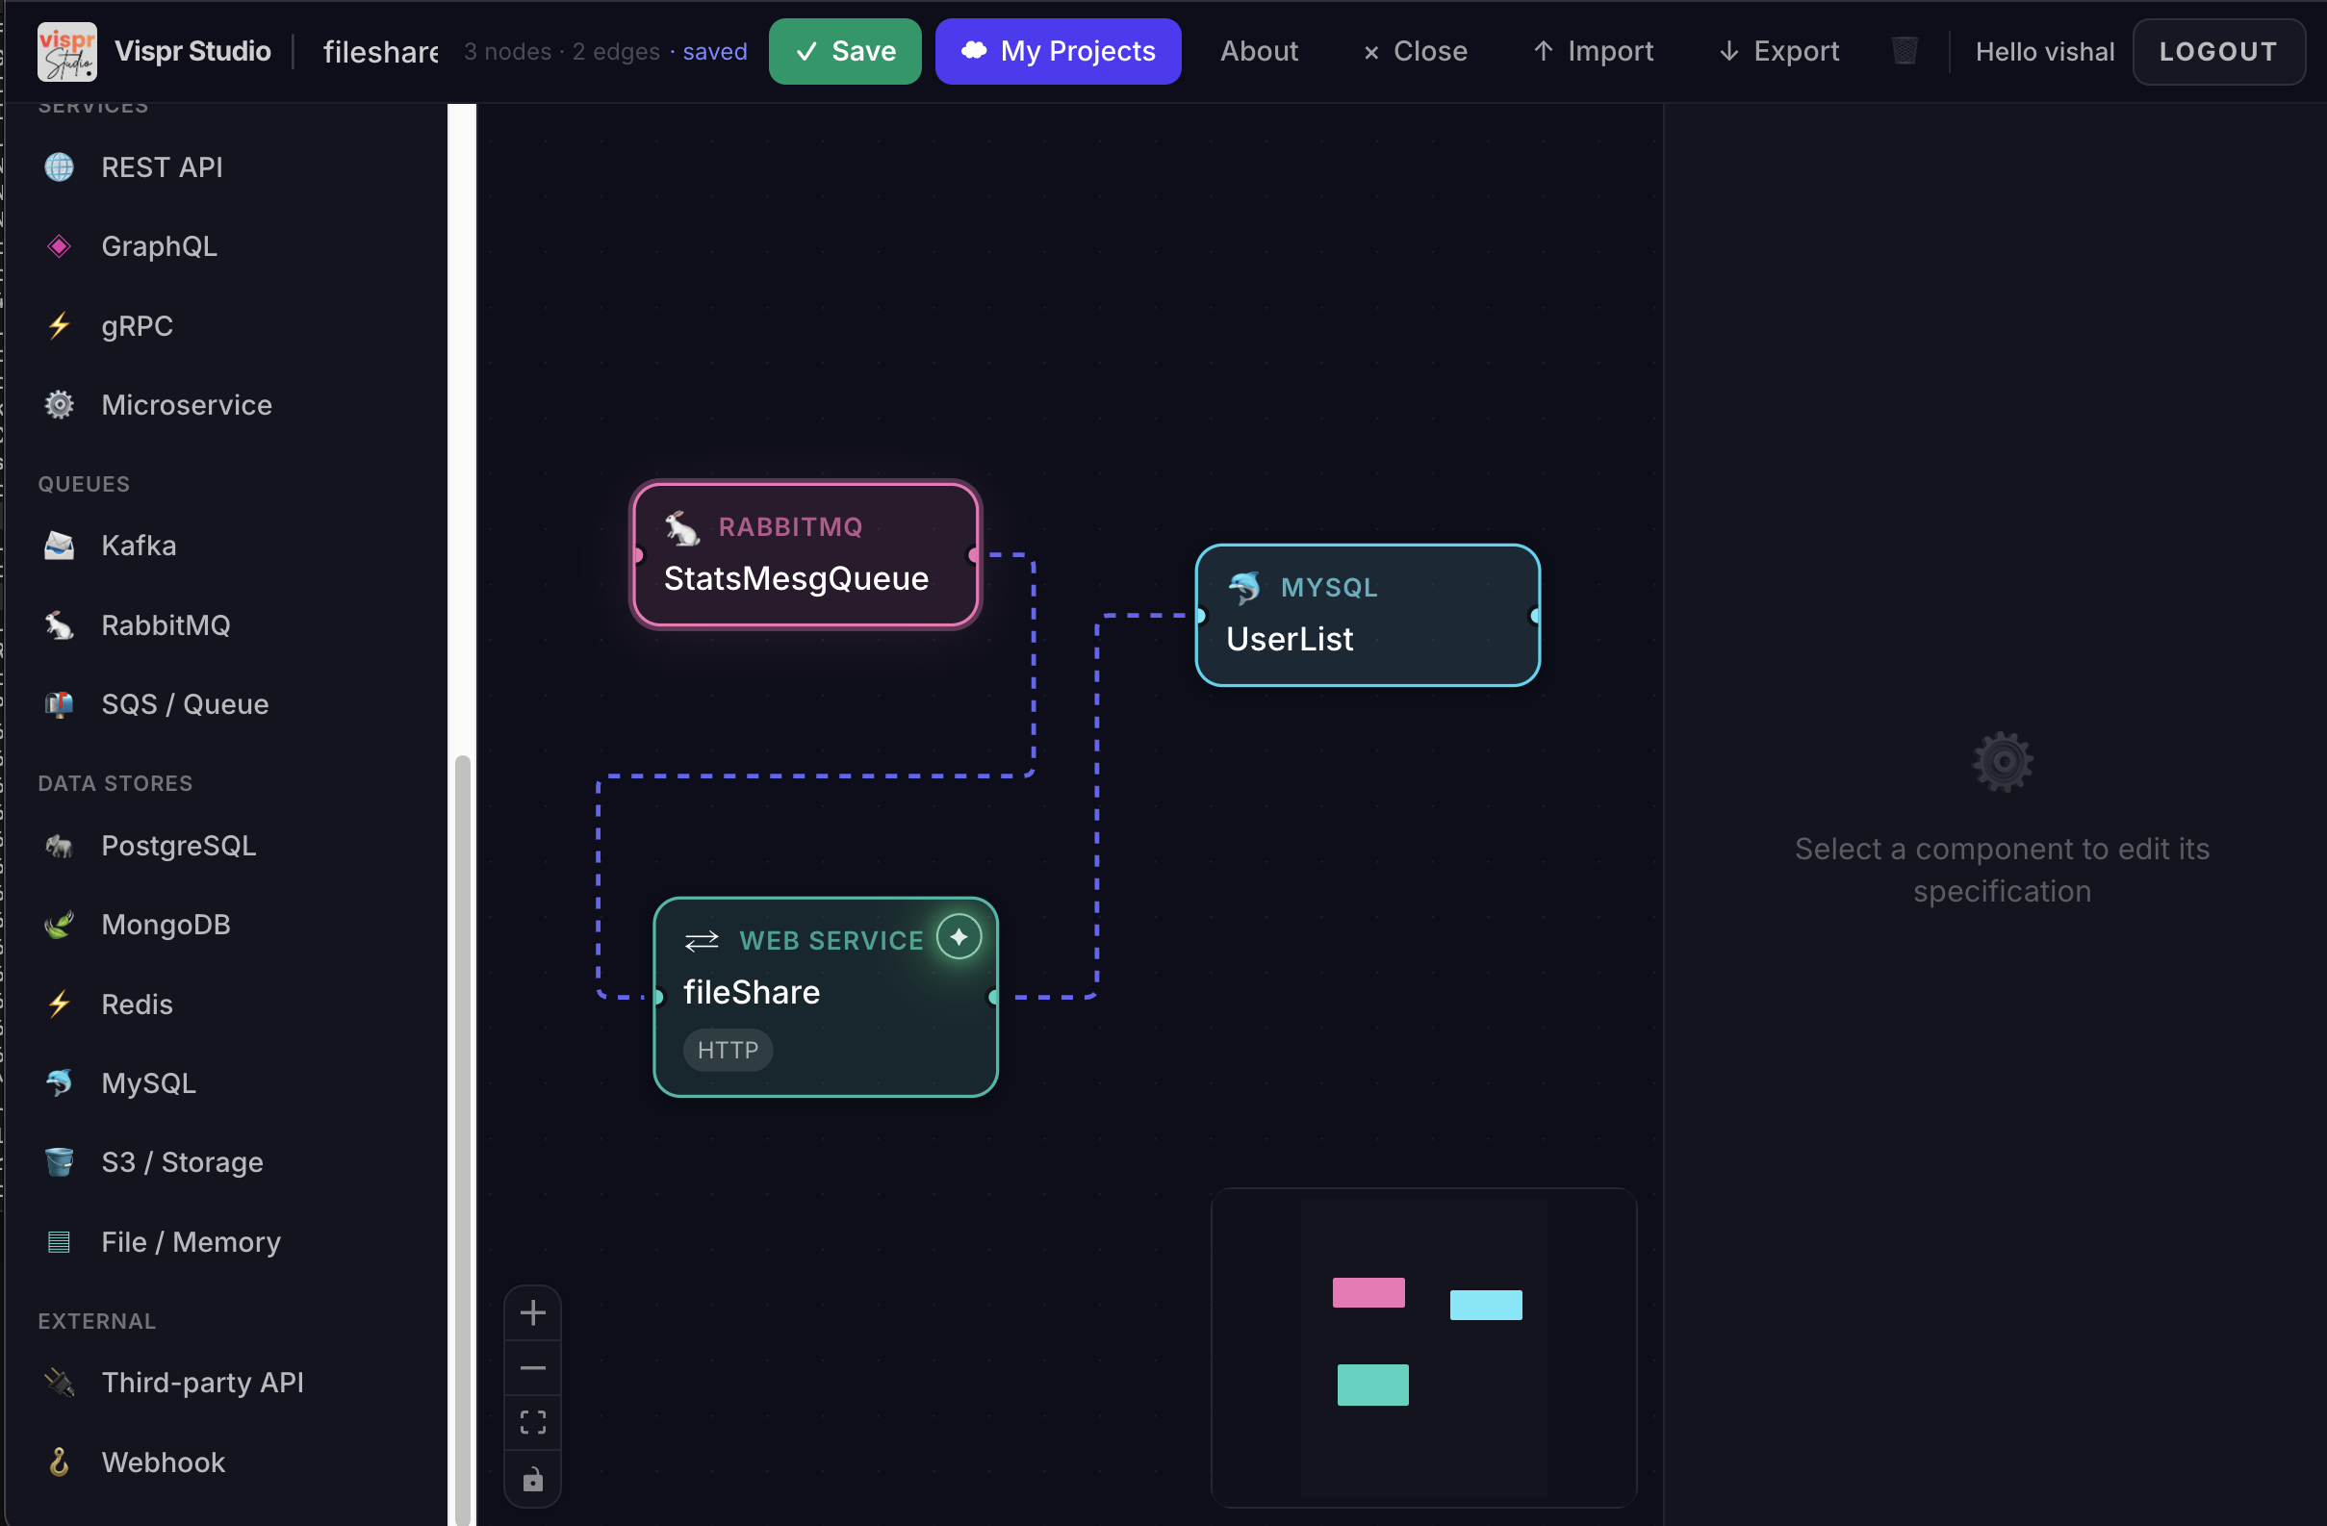Click the HTTP badge on fileShare node
The width and height of the screenshot is (2327, 1526).
click(x=729, y=1050)
